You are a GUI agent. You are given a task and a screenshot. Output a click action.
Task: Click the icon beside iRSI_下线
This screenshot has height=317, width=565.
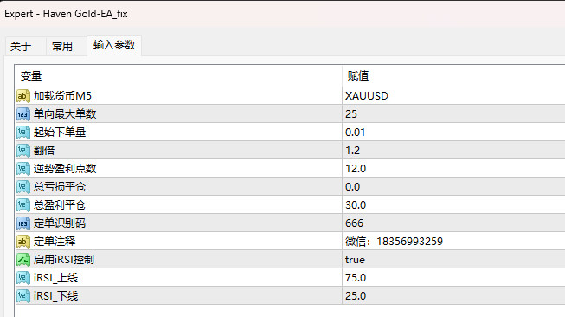[23, 295]
